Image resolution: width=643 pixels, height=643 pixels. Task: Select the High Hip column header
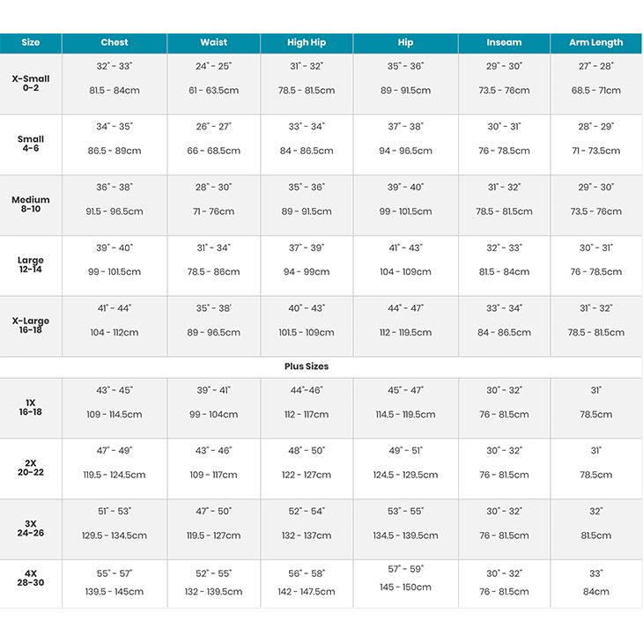[307, 42]
